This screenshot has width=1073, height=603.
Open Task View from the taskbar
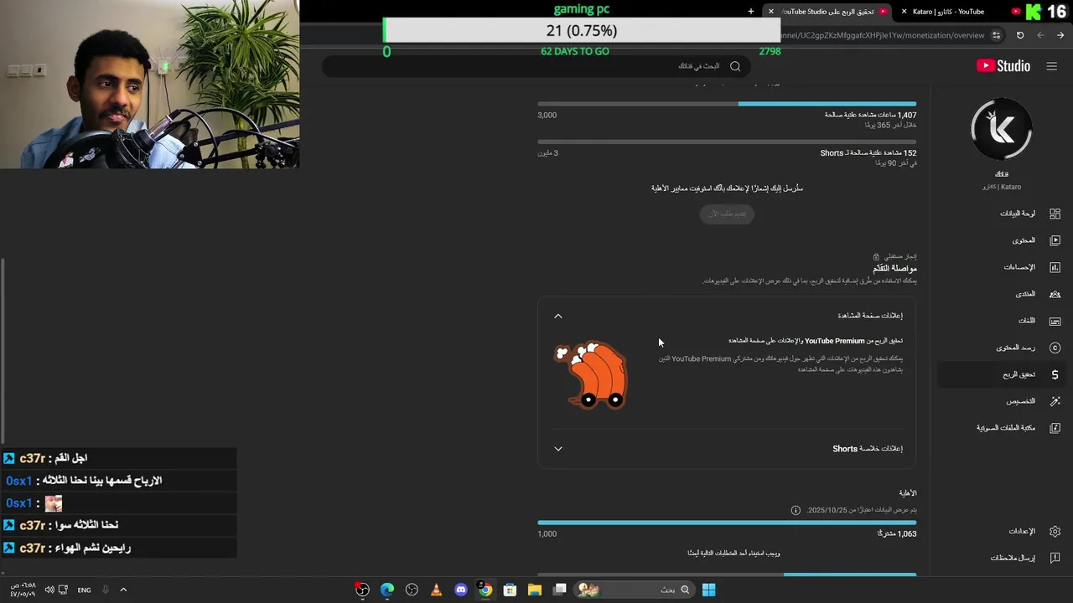[x=560, y=590]
